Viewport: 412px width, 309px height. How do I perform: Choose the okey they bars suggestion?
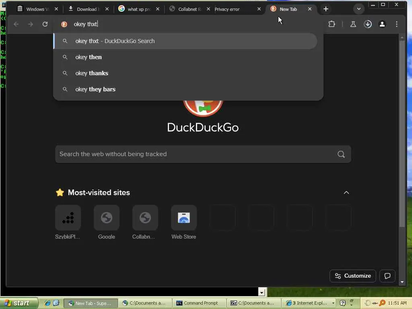(x=185, y=89)
